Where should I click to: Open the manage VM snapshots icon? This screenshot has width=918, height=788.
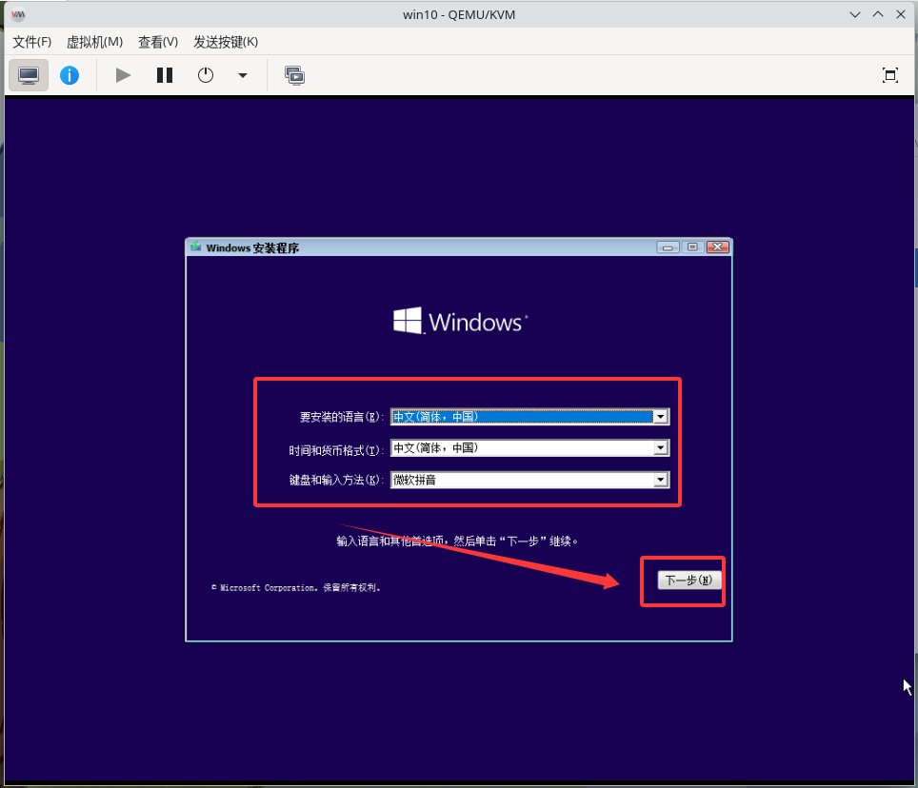294,75
